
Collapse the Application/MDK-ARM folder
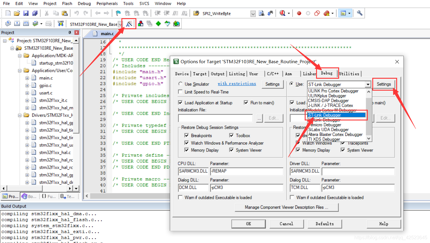pyautogui.click(x=20, y=55)
